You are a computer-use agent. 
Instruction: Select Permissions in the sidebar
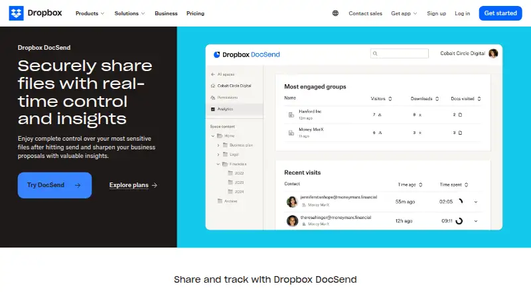pyautogui.click(x=224, y=98)
